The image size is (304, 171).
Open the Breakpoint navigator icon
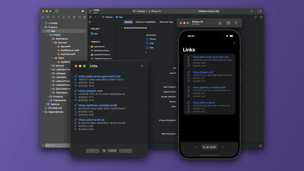79,17
